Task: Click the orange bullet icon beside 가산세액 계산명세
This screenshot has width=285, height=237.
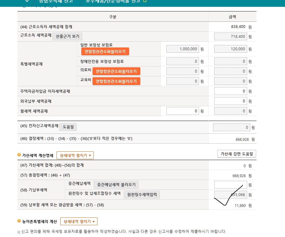Action: tap(19, 155)
